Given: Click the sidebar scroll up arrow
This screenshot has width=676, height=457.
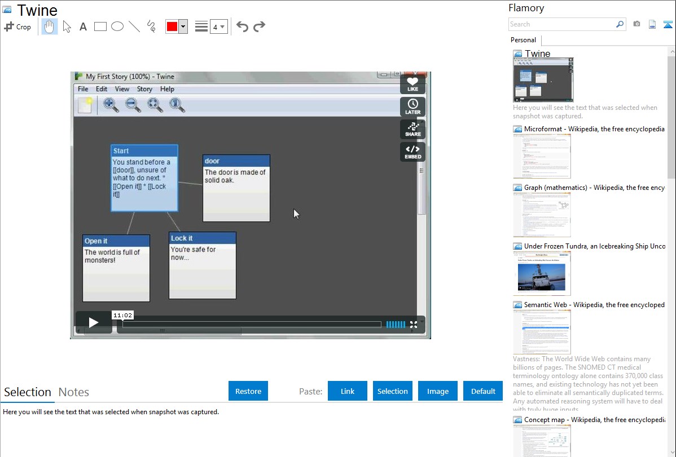Looking at the screenshot, I should [672, 52].
